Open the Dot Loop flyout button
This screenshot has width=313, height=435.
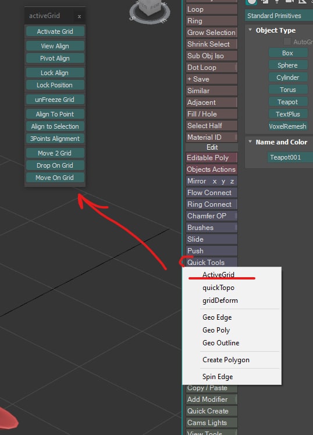[x=212, y=68]
